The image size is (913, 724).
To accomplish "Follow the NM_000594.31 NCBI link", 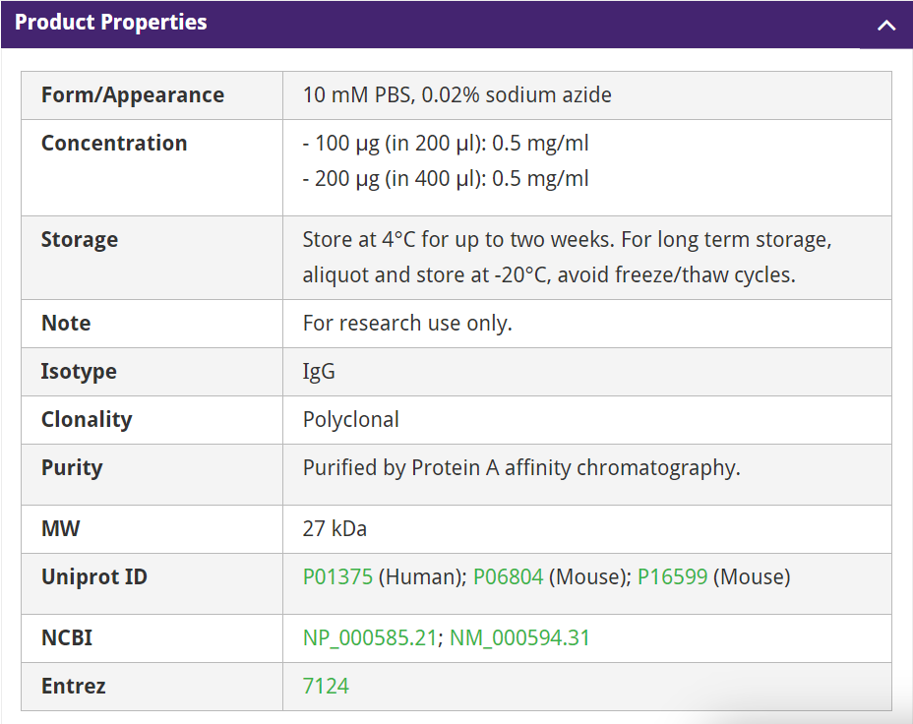I will coord(519,637).
